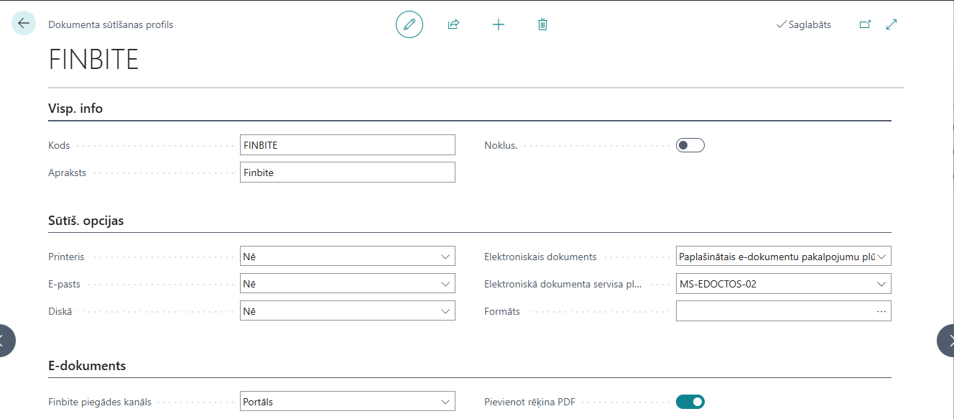Collapse the E-dokuments section
The width and height of the screenshot is (954, 419).
(87, 366)
